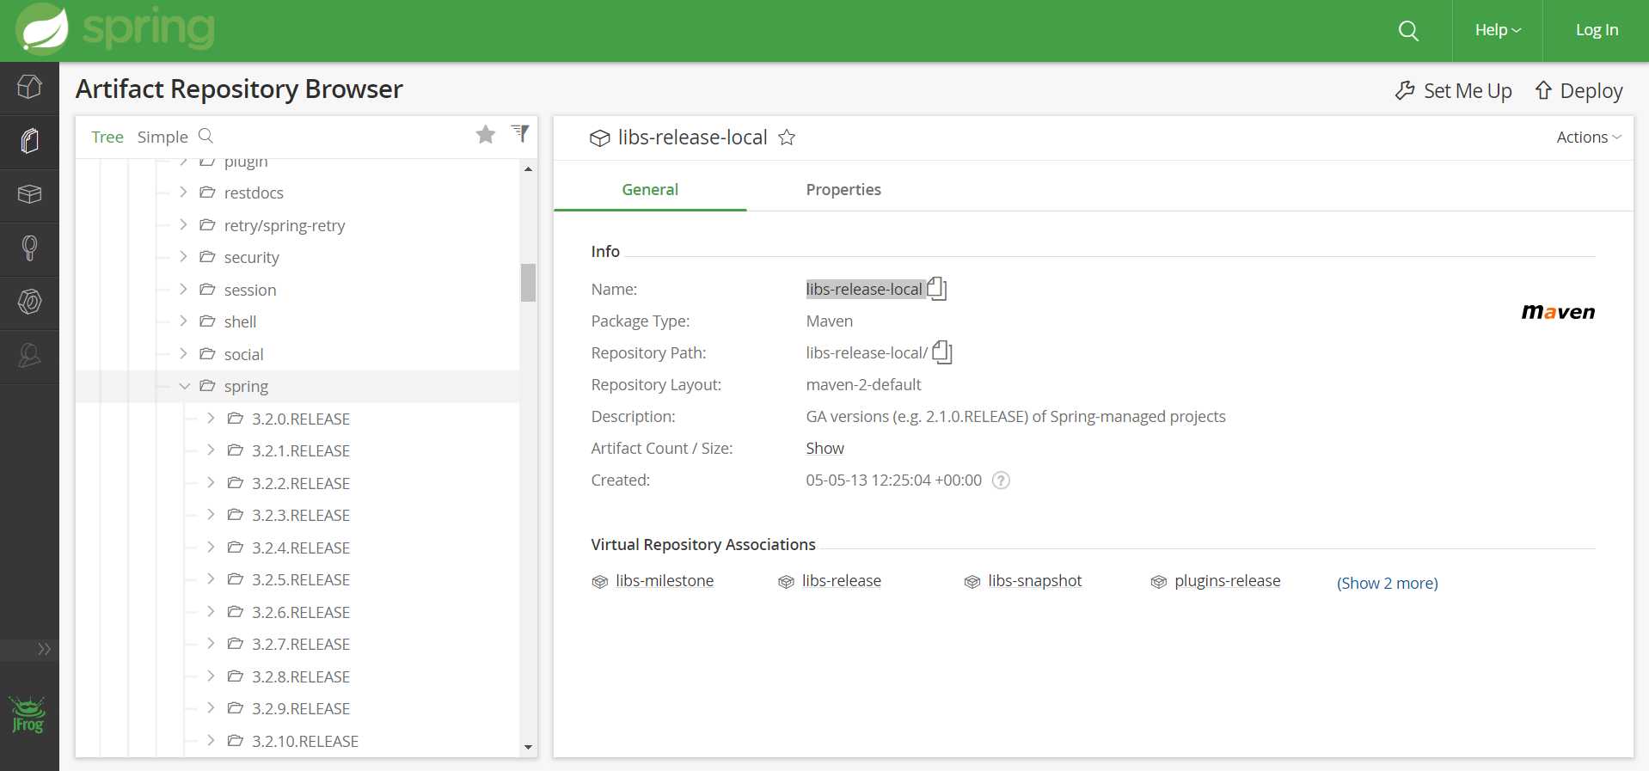Expand the 3.2.5.RELEASE folder

click(x=211, y=578)
